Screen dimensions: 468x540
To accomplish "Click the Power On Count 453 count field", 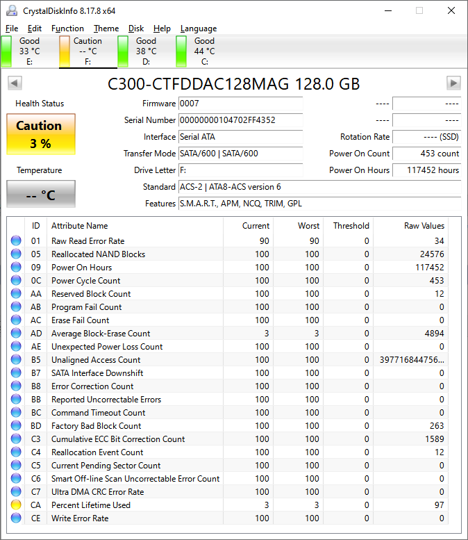I will (427, 154).
